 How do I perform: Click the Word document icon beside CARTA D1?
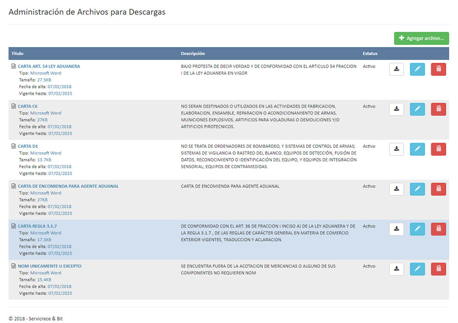(x=13, y=146)
